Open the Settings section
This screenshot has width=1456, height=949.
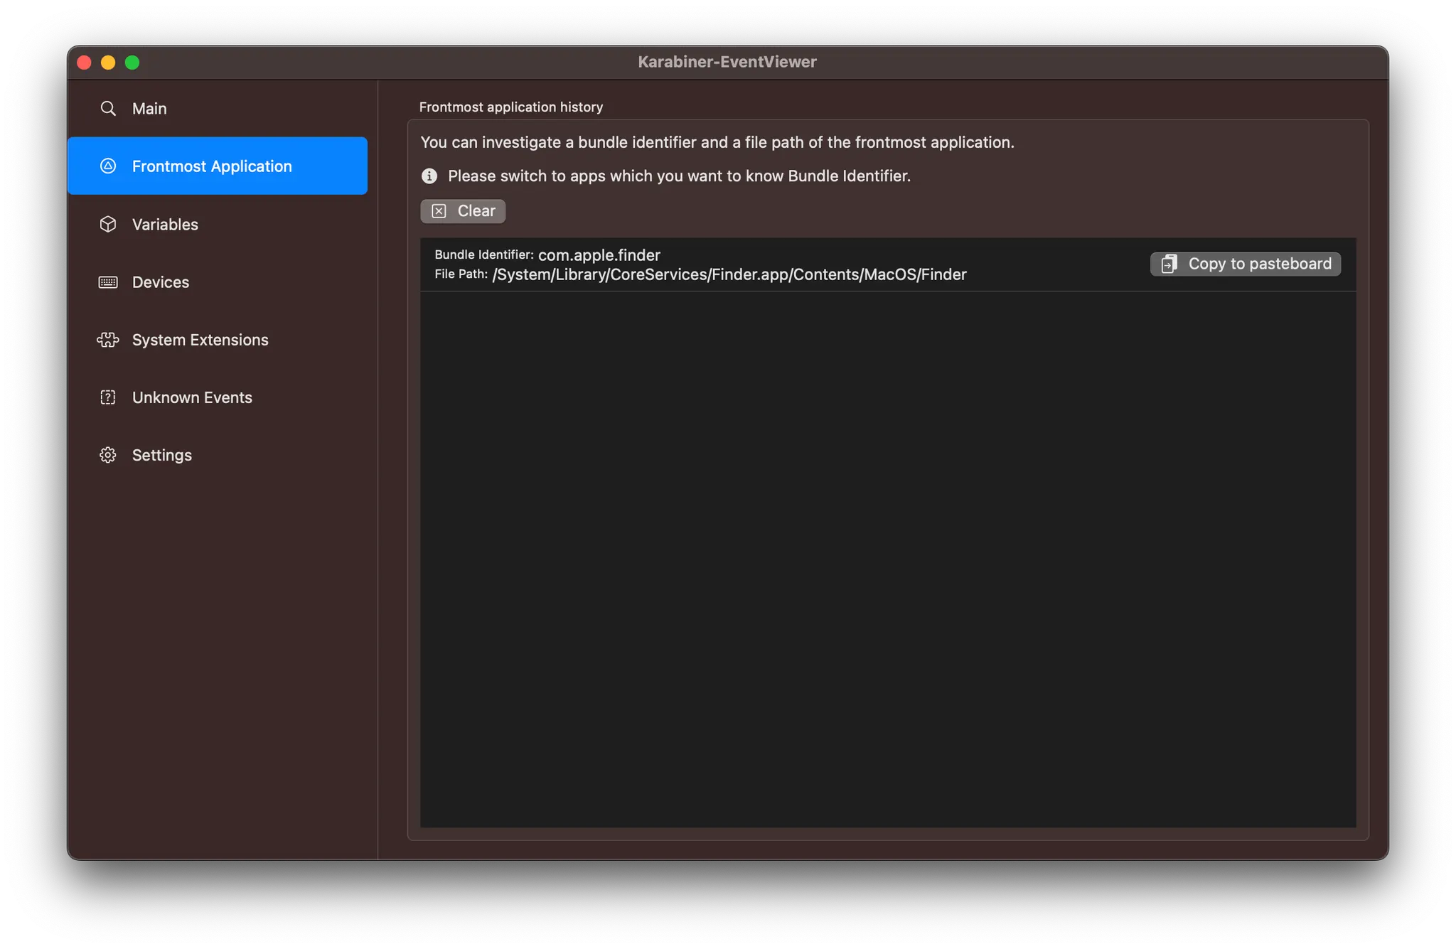[162, 455]
